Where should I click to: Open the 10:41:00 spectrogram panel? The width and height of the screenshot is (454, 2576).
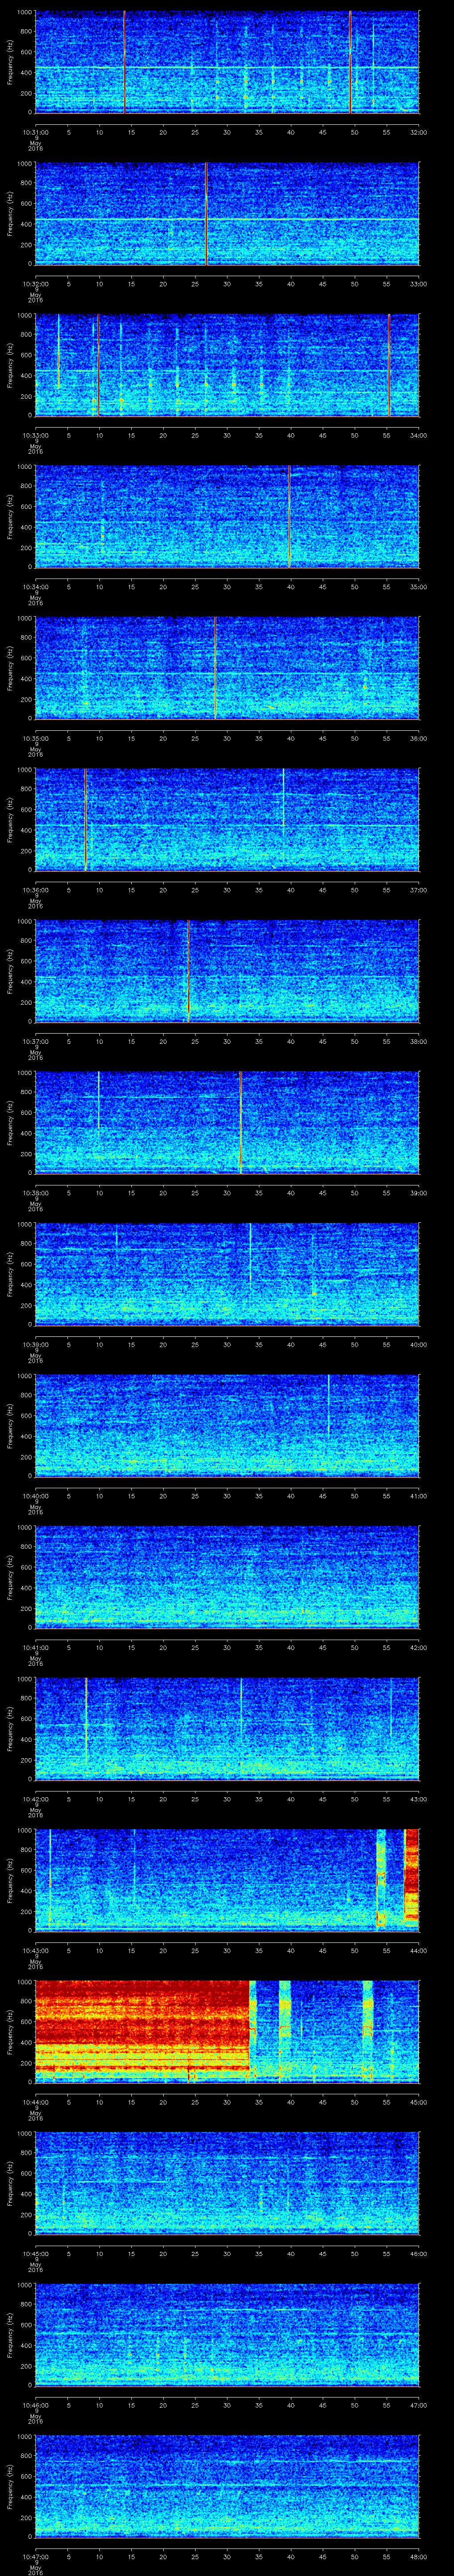227,1577
